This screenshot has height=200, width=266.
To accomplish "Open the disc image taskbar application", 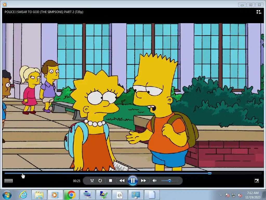I will (x=120, y=195).
